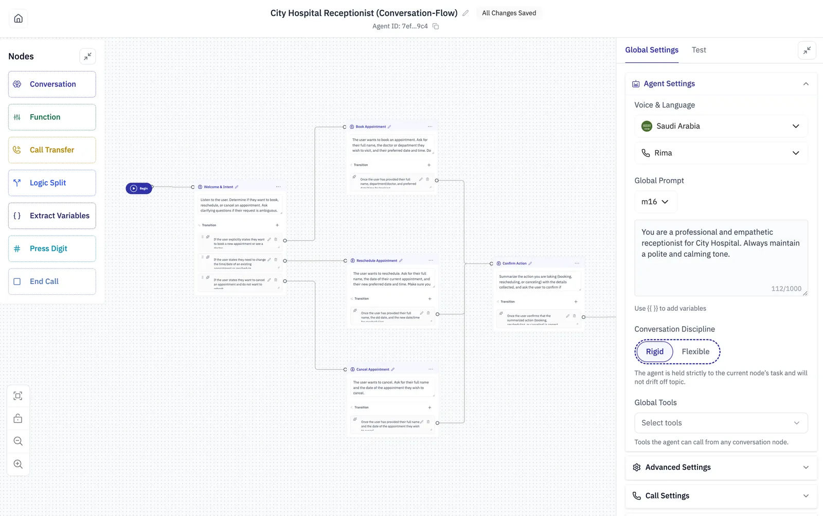Add a transition to Book Appointment
823x516 pixels.
tap(429, 165)
